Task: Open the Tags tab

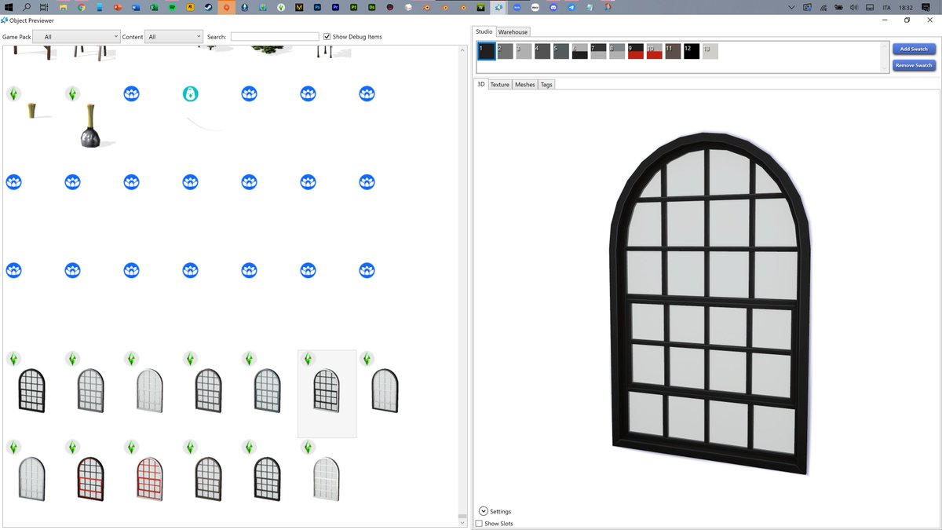Action: point(546,84)
